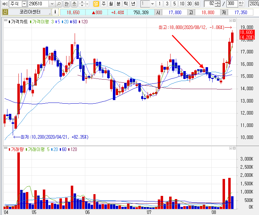Viewport: 259px width, 215px height.
Task: Click the arrow link icon before 주식
Action: click(x=5, y=4)
